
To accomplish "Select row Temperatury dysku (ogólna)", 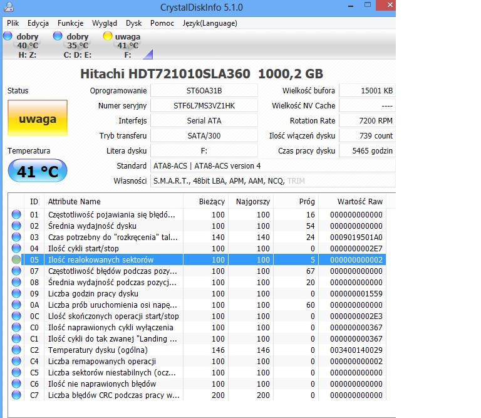I will pos(197,350).
